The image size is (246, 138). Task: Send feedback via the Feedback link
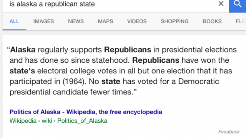tap(229, 132)
